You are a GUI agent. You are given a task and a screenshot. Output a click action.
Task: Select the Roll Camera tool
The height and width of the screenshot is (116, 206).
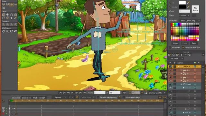pyautogui.click(x=12, y=24)
